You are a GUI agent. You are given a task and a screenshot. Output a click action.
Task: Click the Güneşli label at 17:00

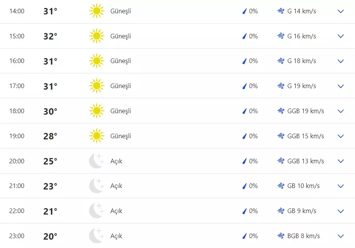point(120,86)
